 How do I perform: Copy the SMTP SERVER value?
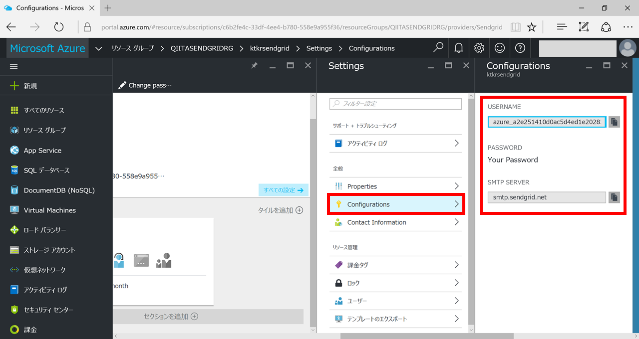point(614,197)
